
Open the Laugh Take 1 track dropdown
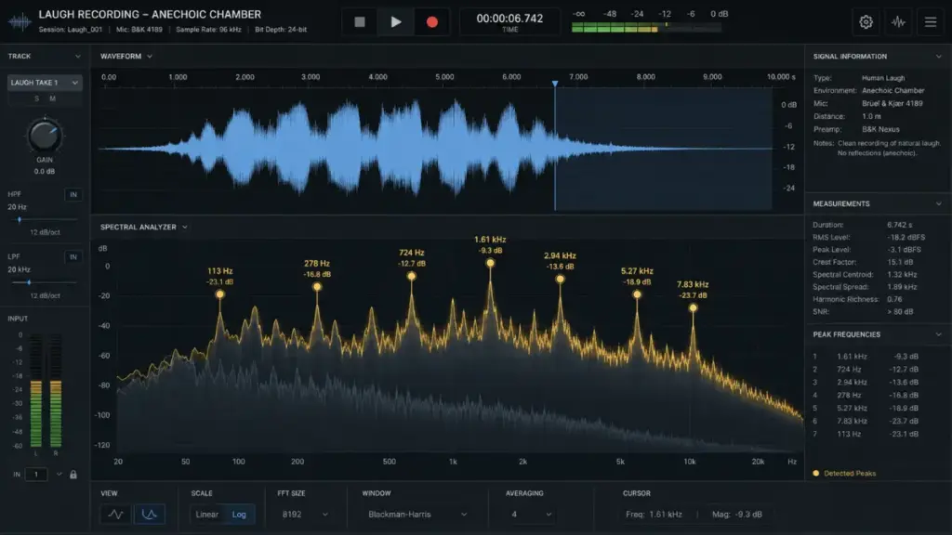(45, 83)
